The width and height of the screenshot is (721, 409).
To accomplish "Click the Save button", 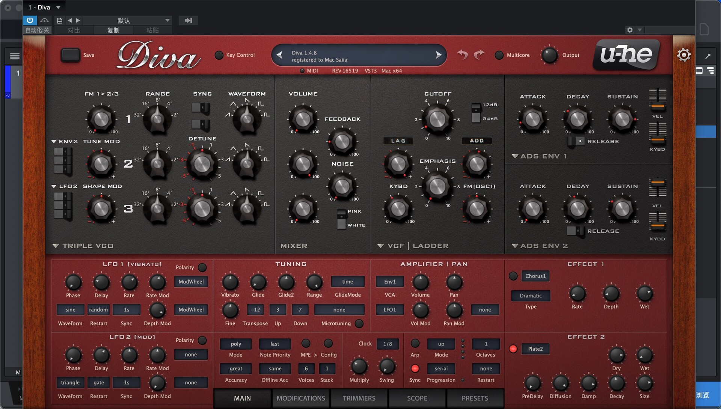I will pos(70,55).
